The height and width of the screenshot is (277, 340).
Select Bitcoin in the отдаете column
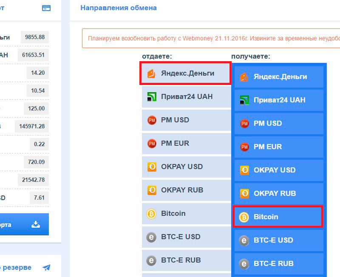point(187,214)
